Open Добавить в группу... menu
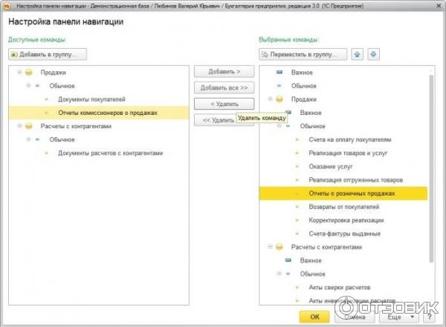Viewport: 446px width, 327px height. 48,54
